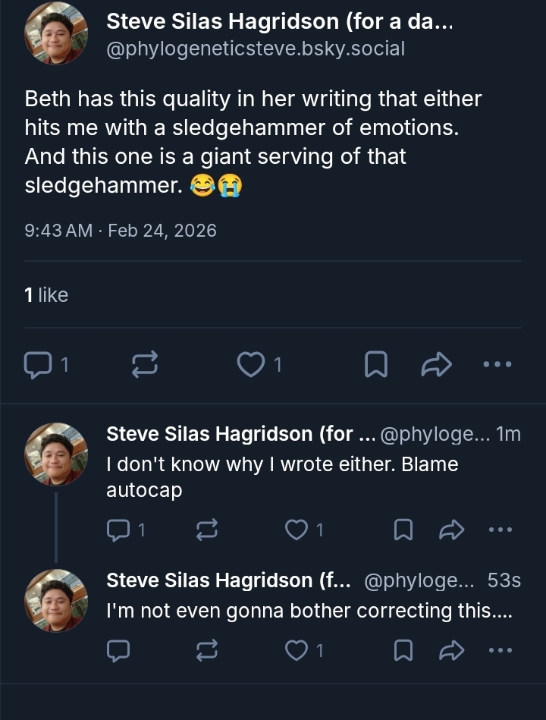546x720 pixels.
Task: Open more options on 'Blame autocap' reply
Action: (500, 530)
